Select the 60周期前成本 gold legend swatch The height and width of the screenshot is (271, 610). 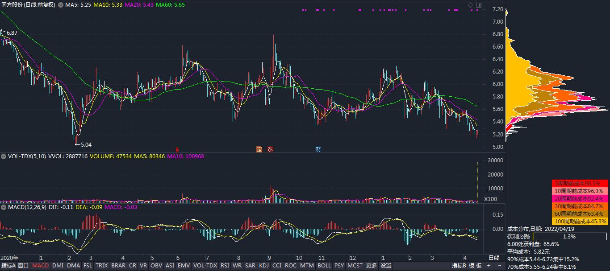tap(581, 214)
